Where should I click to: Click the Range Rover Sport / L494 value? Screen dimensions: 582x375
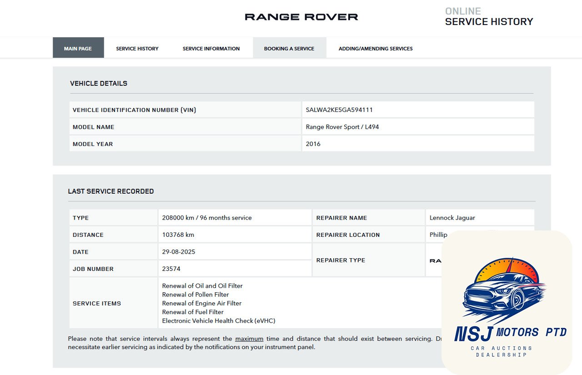point(342,127)
